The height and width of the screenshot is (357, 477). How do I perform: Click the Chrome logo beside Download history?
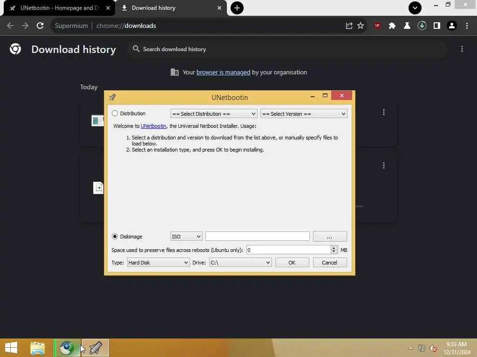[x=15, y=49]
